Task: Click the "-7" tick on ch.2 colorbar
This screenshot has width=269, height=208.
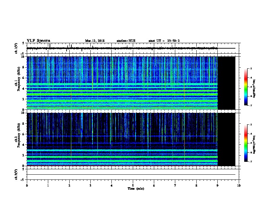Action: pos(250,161)
